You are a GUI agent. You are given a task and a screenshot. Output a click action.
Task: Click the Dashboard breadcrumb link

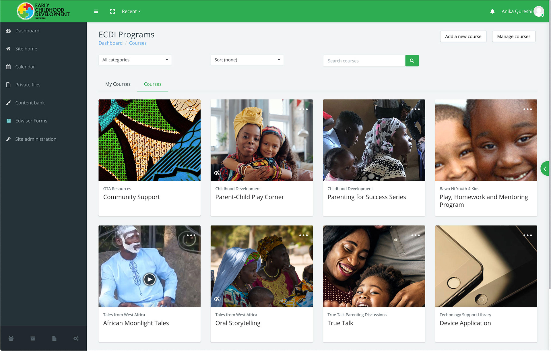110,43
